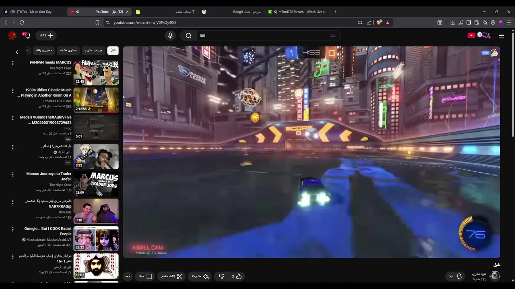Click the Rocket League video player
The width and height of the screenshot is (515, 289).
tap(311, 152)
